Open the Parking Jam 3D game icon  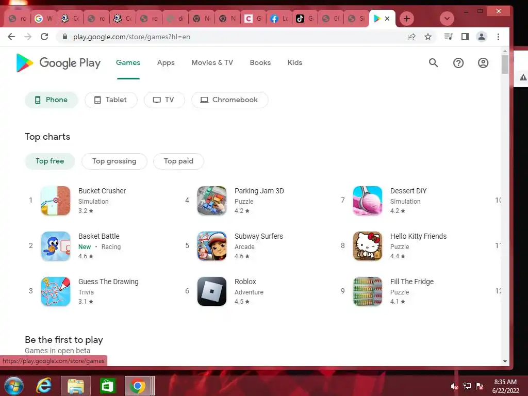pos(212,201)
